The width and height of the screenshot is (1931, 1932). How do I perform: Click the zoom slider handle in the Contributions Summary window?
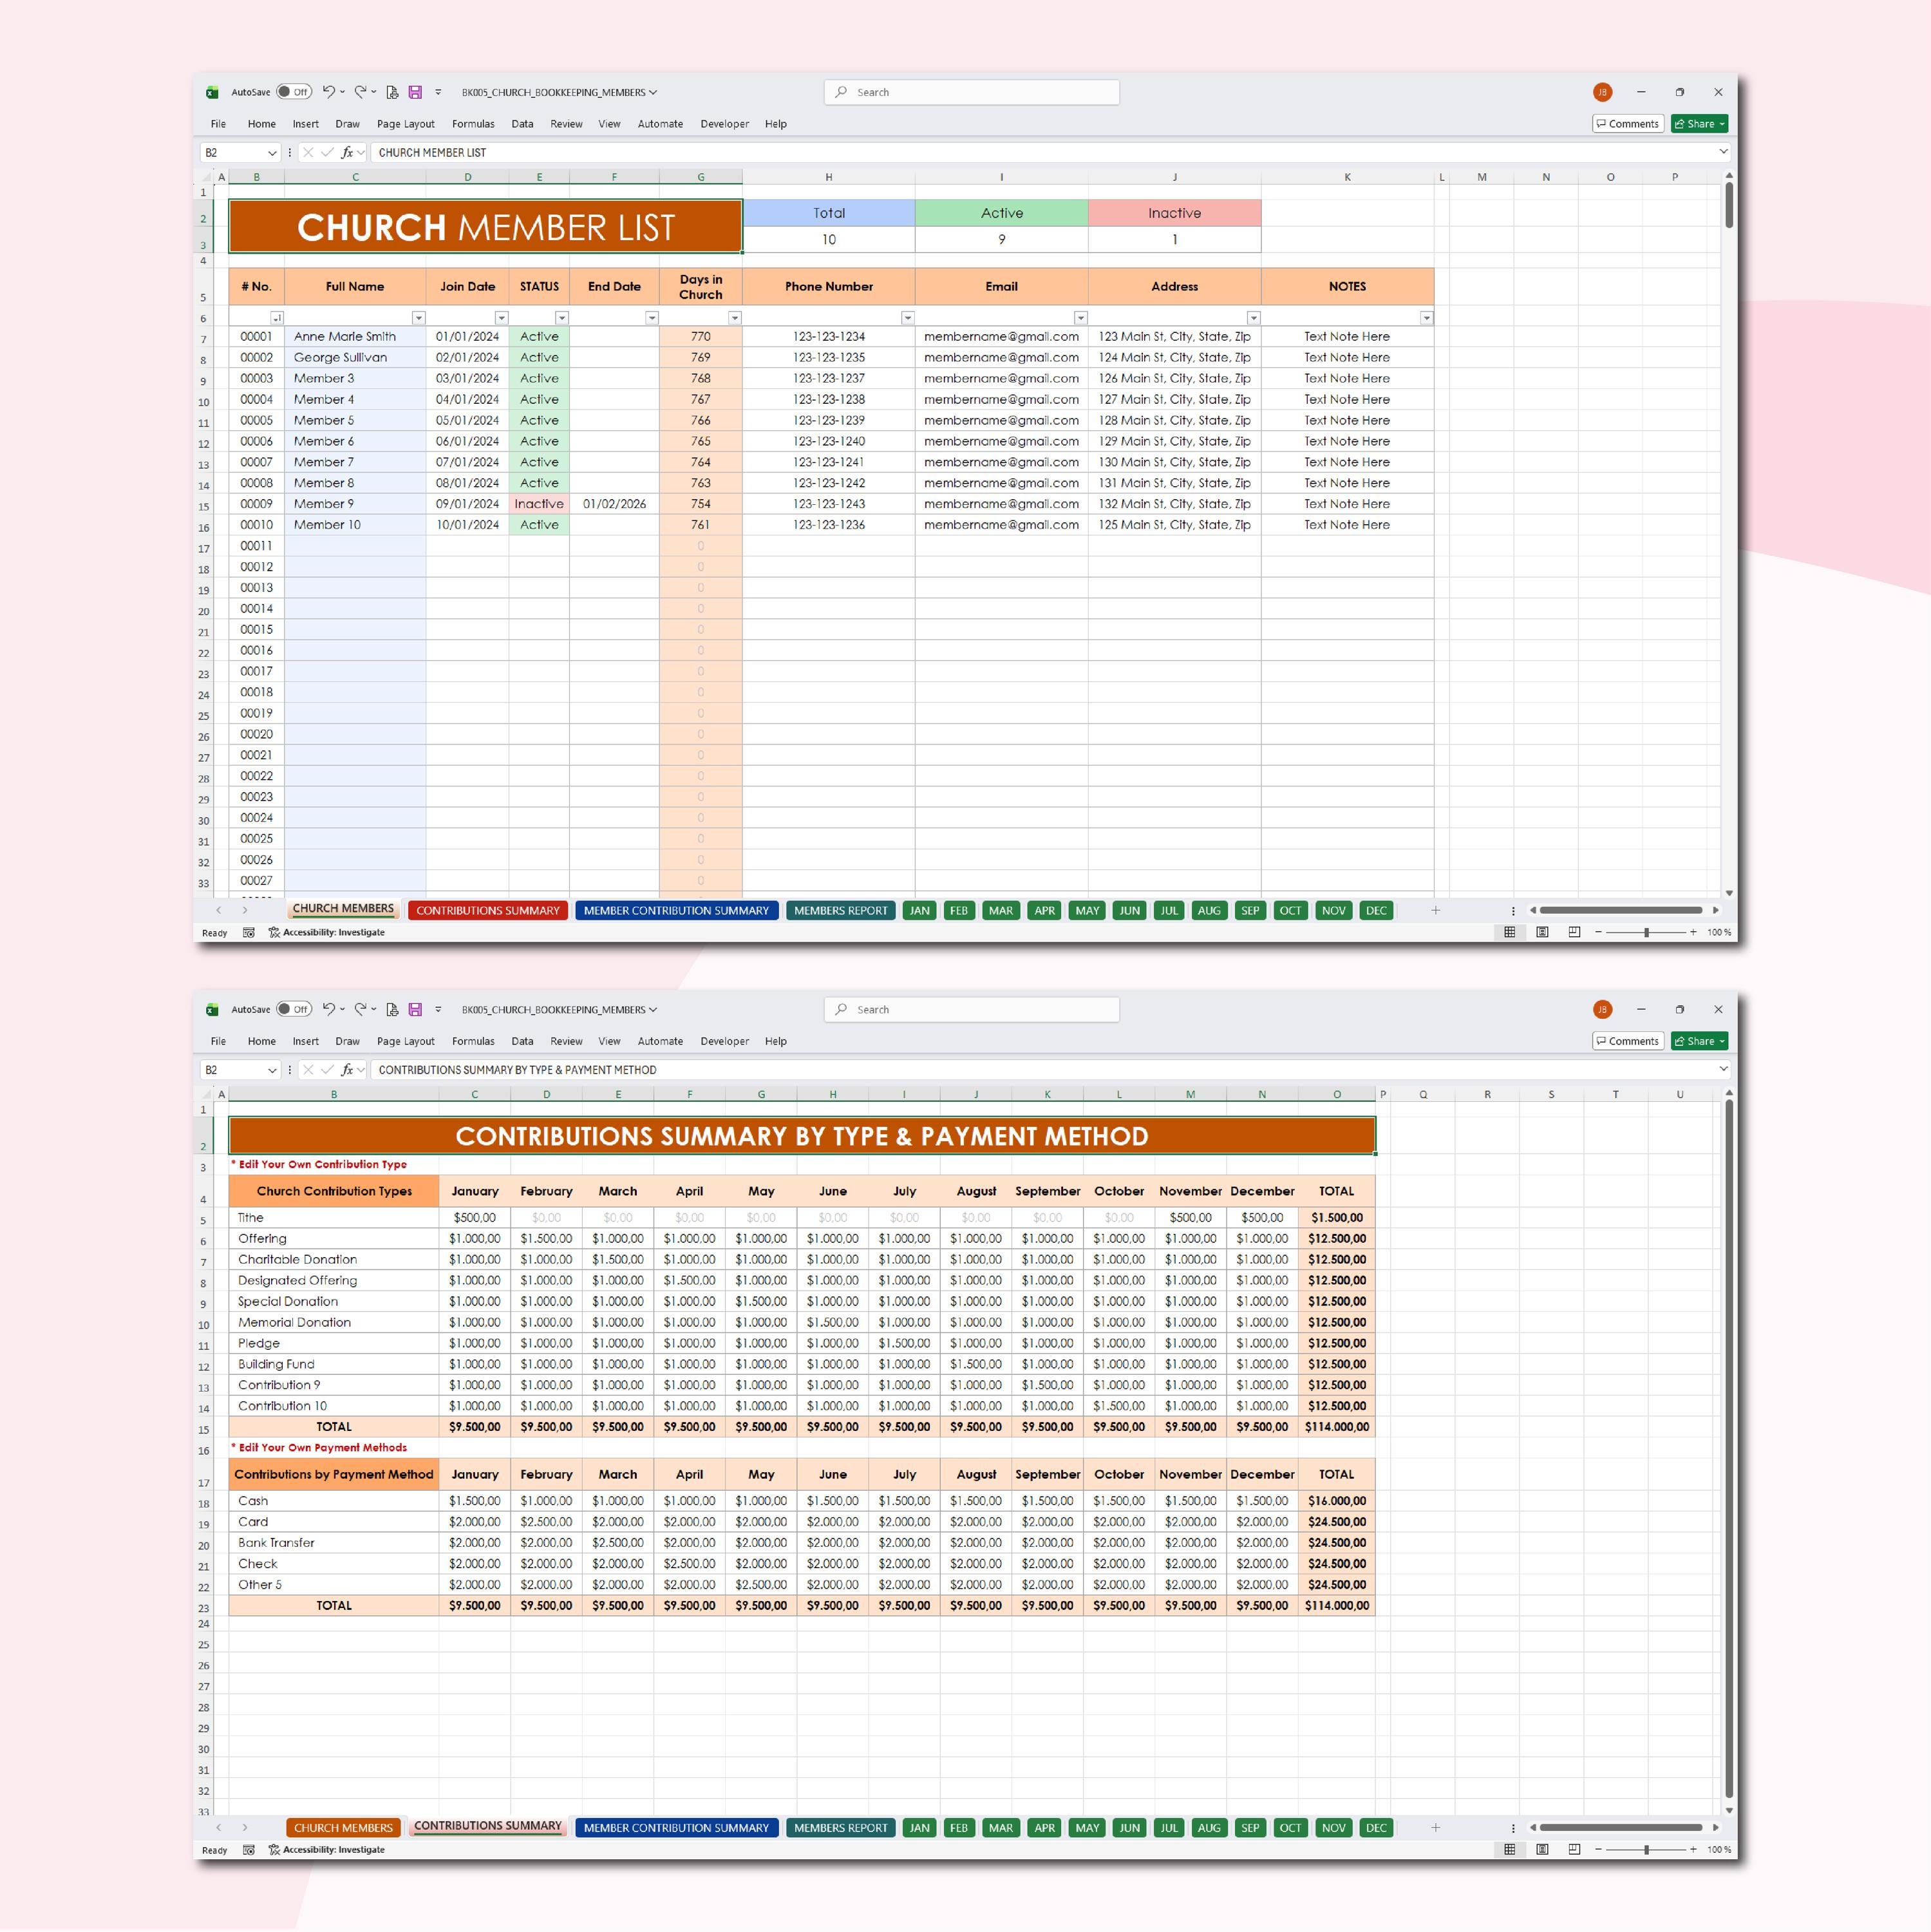pyautogui.click(x=1646, y=1850)
